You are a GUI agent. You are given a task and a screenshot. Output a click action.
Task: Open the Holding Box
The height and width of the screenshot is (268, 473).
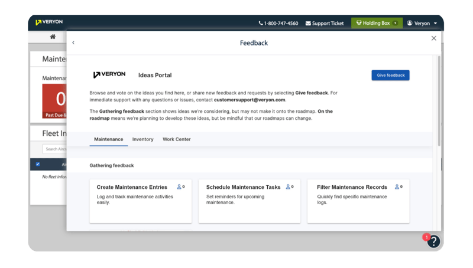pyautogui.click(x=377, y=23)
